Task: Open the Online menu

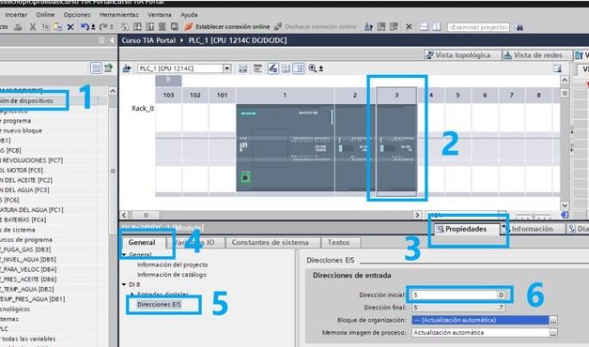Action: 45,15
